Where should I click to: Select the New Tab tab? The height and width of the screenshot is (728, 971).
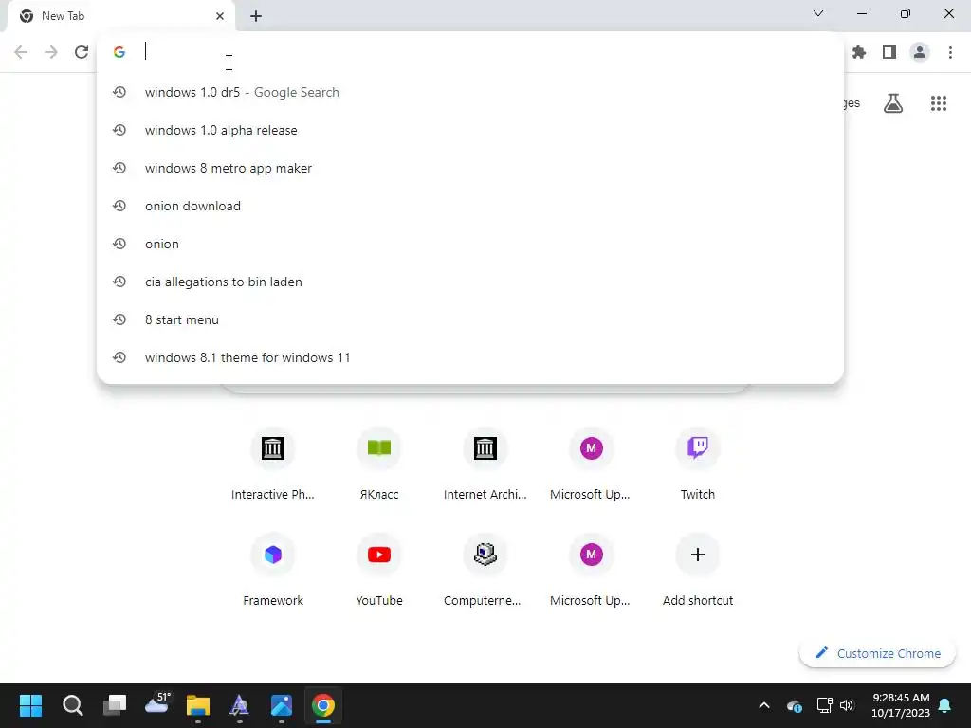click(x=120, y=16)
